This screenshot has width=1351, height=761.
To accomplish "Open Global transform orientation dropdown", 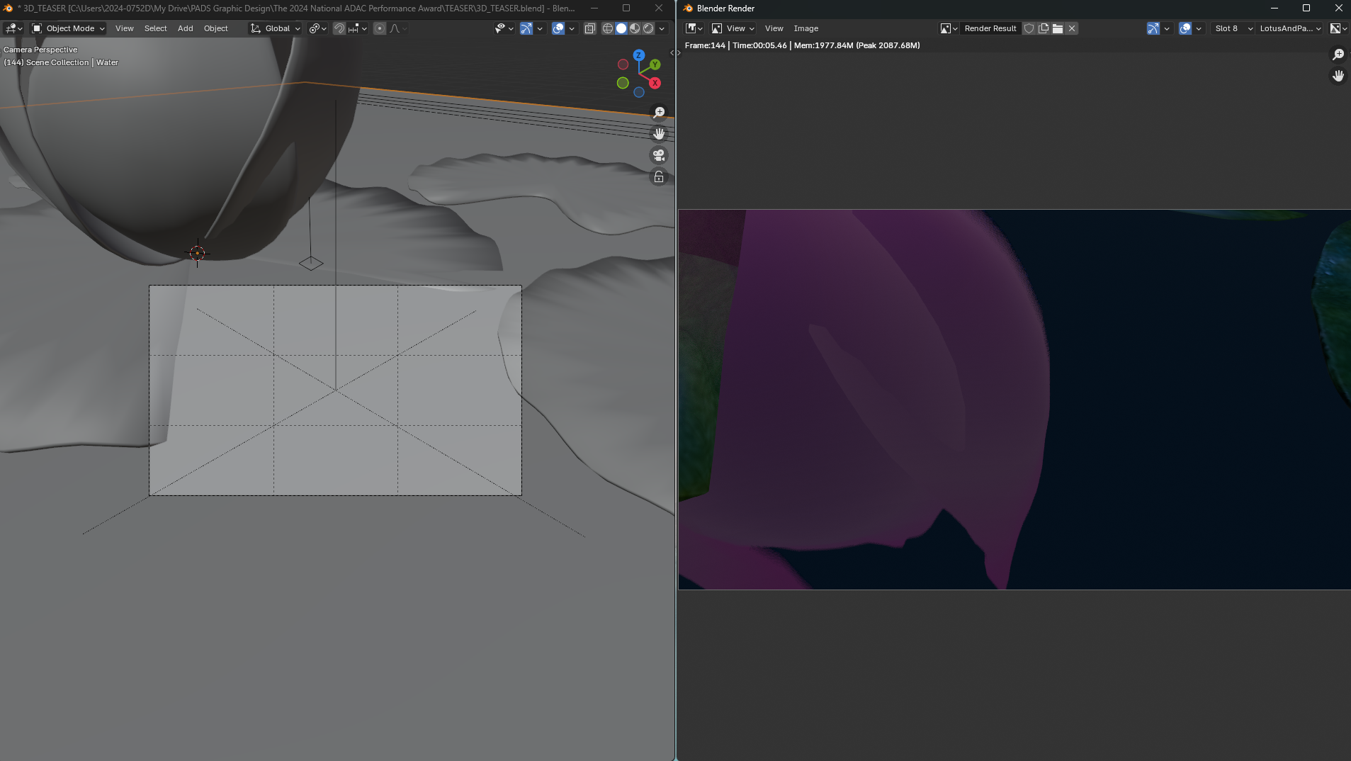I will 275,28.
